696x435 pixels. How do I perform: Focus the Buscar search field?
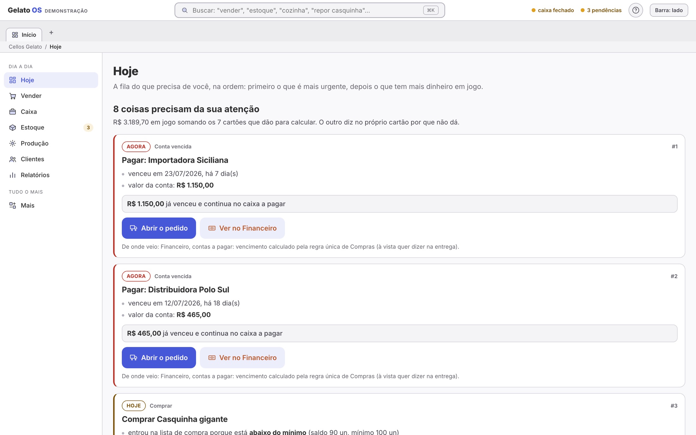310,10
